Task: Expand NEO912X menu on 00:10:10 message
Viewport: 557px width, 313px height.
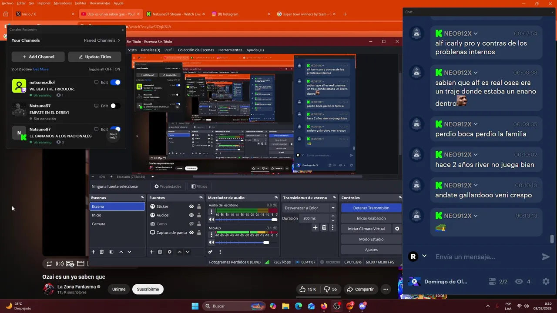Action: 476,185
